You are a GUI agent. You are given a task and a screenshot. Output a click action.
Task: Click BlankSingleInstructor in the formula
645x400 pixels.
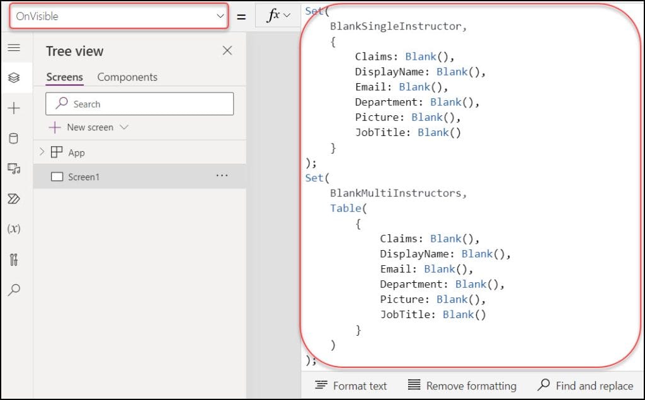(x=396, y=26)
